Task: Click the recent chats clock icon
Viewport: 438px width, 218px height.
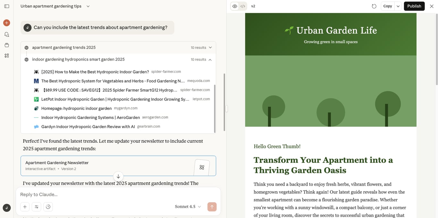Action: coord(48,207)
